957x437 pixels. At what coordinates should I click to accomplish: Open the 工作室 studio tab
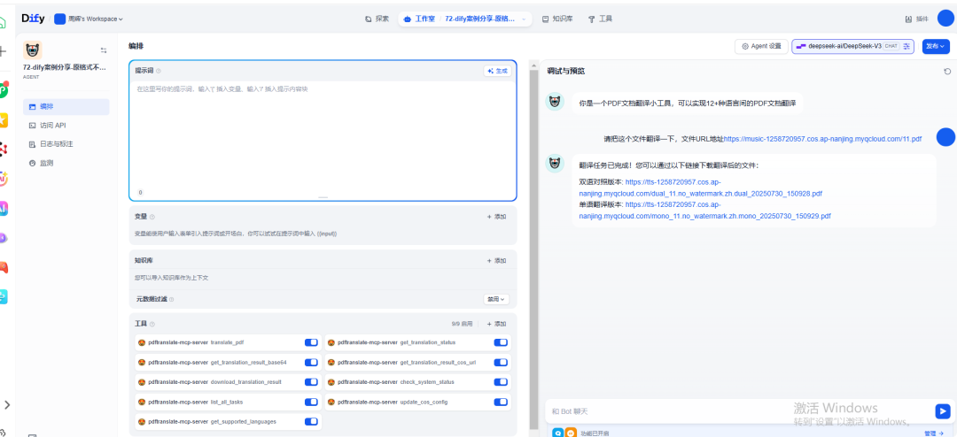[420, 19]
